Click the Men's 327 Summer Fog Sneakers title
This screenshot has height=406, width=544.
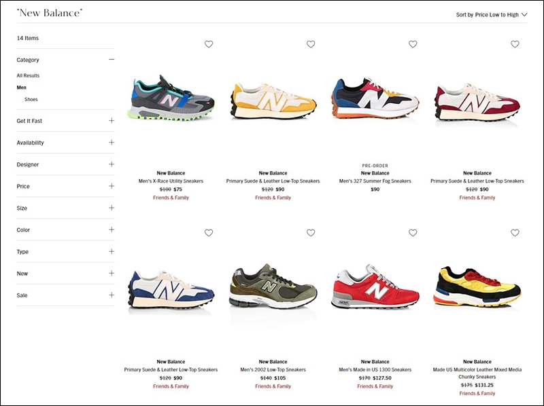(x=375, y=181)
